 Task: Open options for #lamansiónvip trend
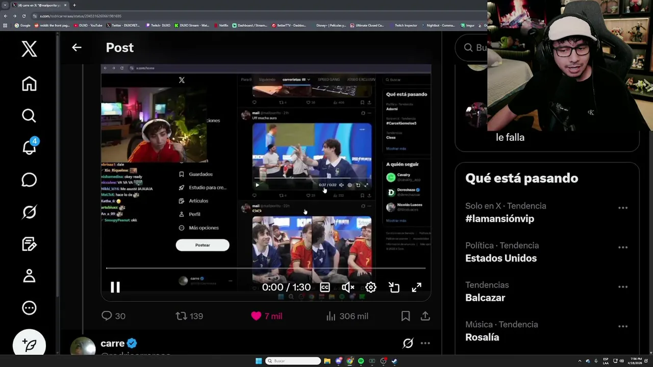point(622,208)
